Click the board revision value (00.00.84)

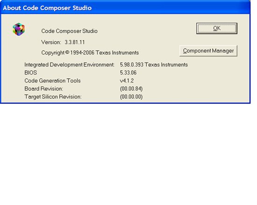[x=131, y=89]
